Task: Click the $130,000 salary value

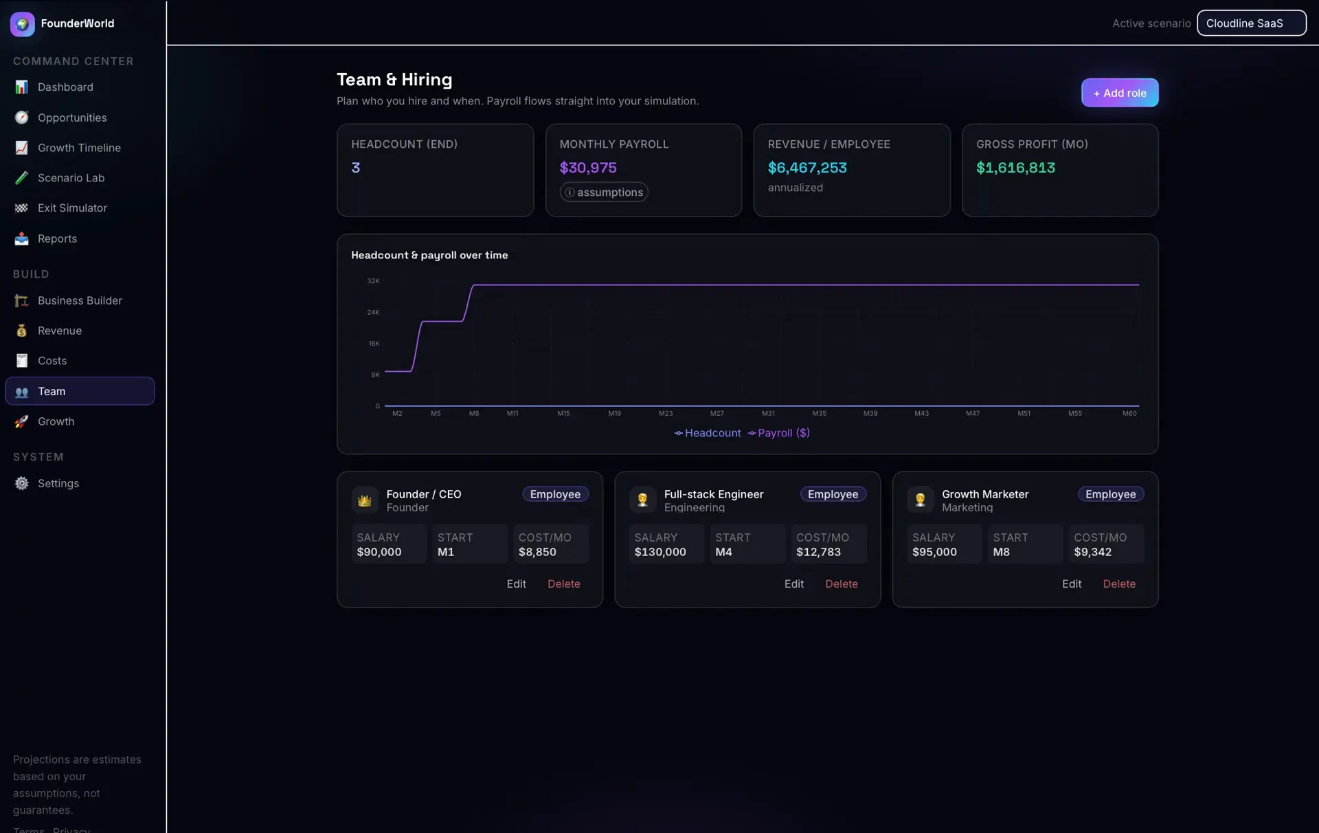Action: coord(660,553)
